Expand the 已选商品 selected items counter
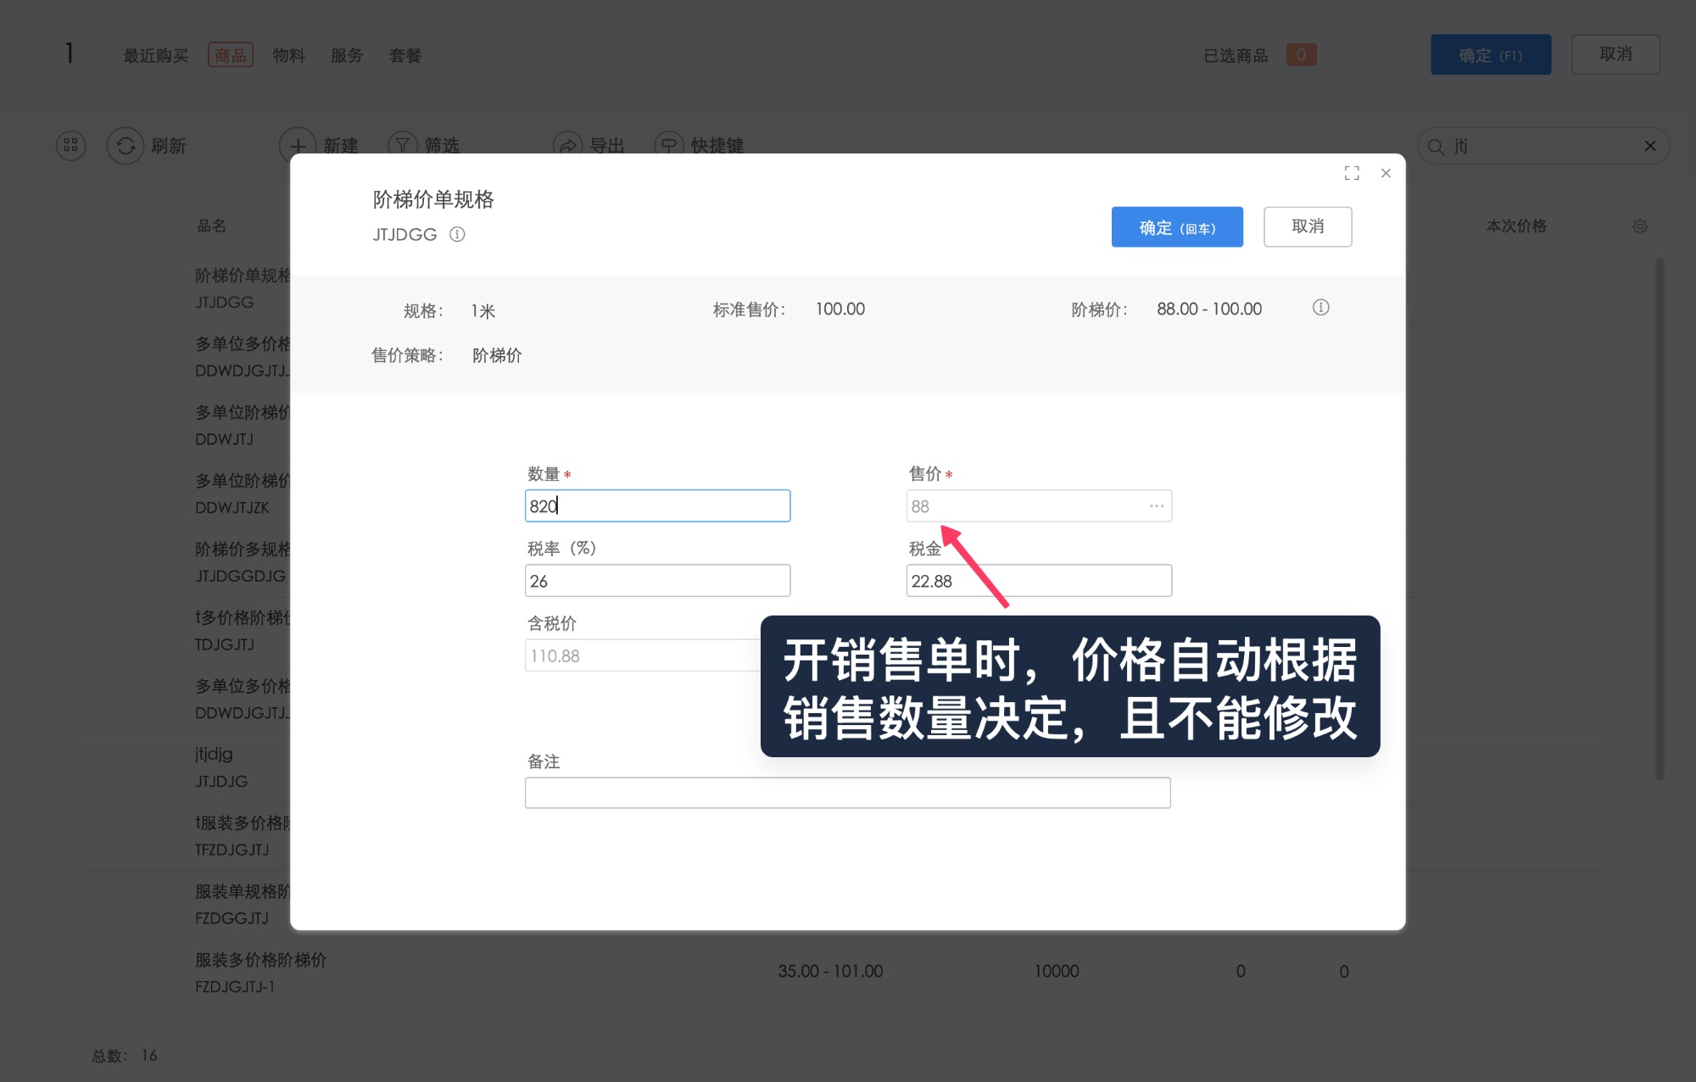This screenshot has height=1082, width=1696. point(1302,54)
